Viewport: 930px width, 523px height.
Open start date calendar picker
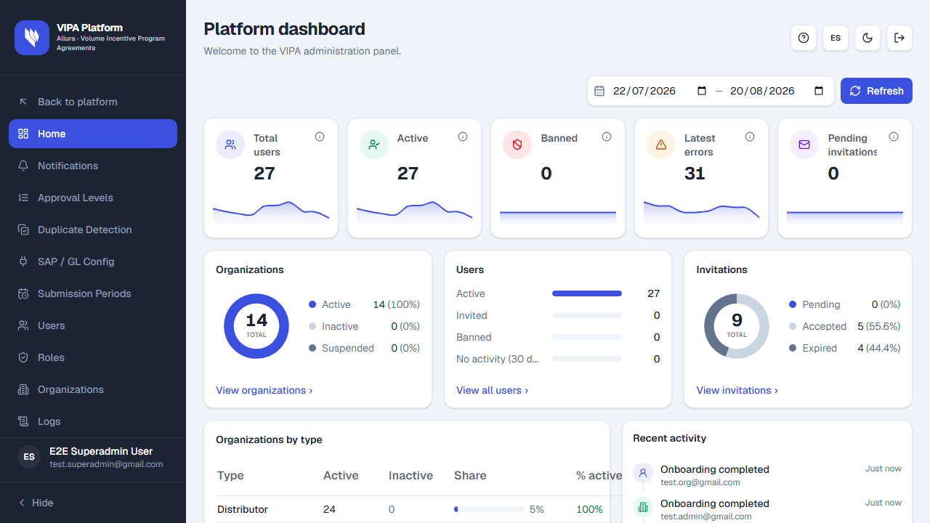(x=702, y=91)
